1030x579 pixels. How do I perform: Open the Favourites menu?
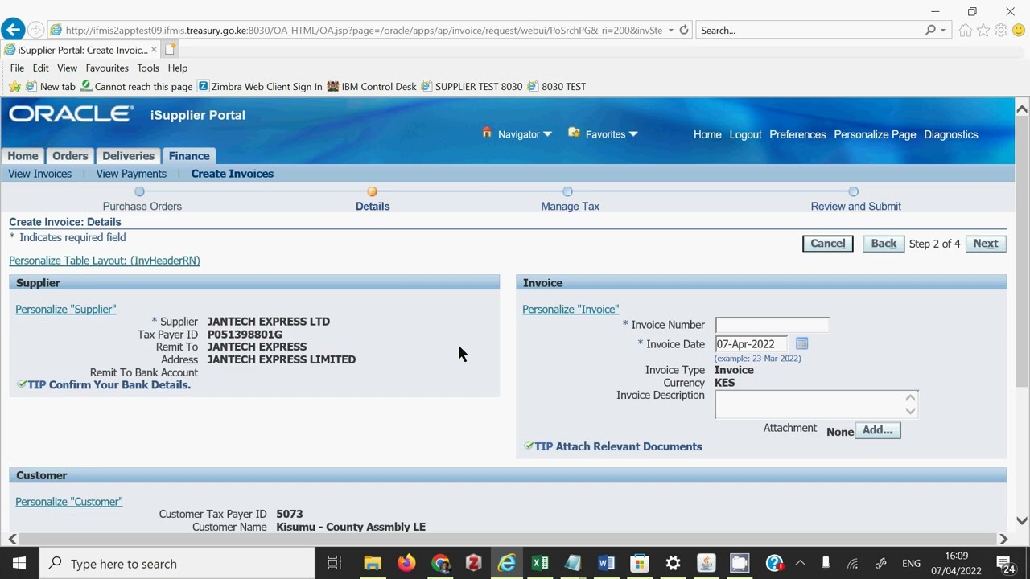tap(107, 68)
